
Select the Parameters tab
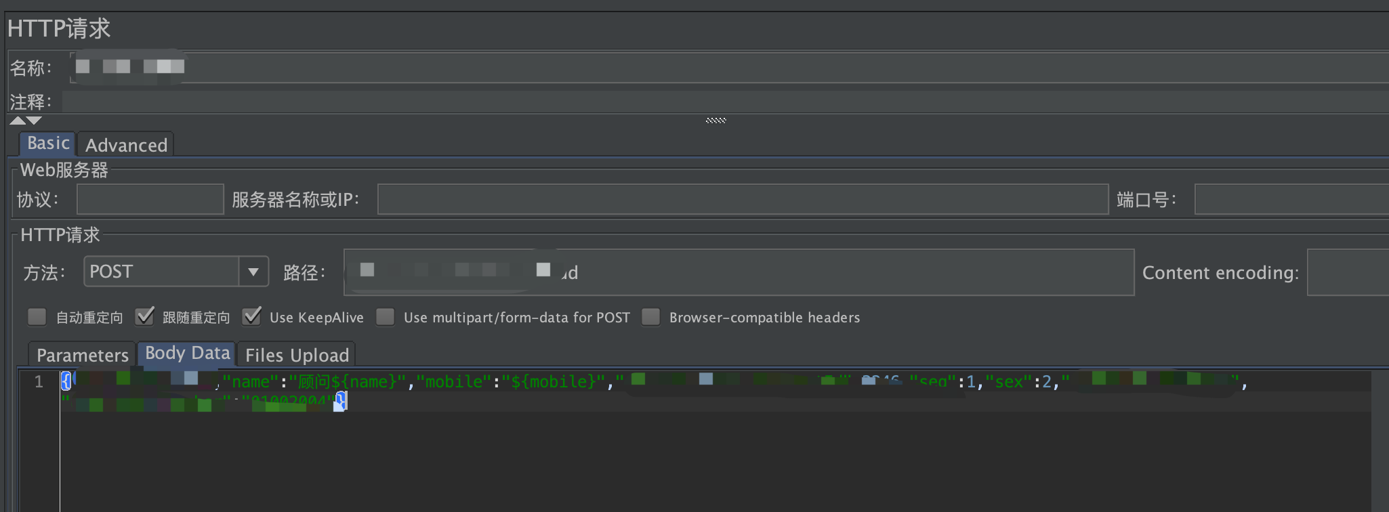[82, 355]
